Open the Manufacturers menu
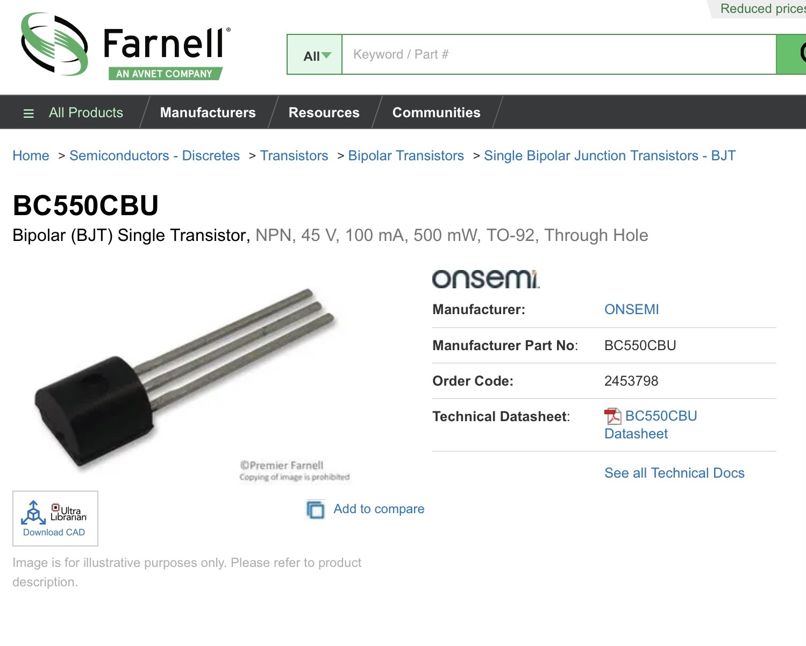Screen dimensions: 806x646 click(x=208, y=112)
